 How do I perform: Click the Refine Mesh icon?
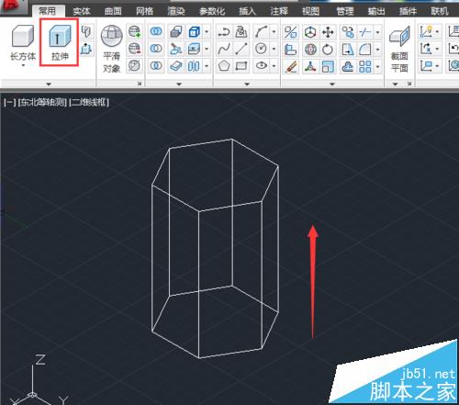(135, 66)
